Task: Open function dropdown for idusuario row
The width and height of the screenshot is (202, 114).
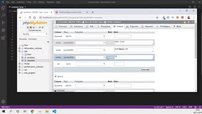Action: (91, 36)
